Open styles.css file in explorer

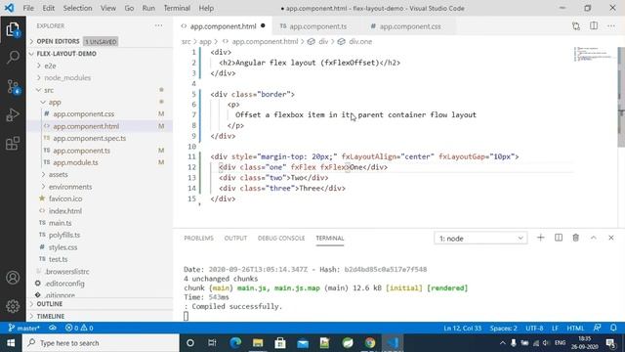tap(62, 247)
